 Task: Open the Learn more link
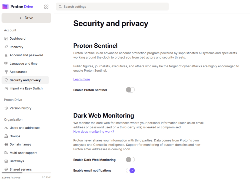click(x=81, y=79)
